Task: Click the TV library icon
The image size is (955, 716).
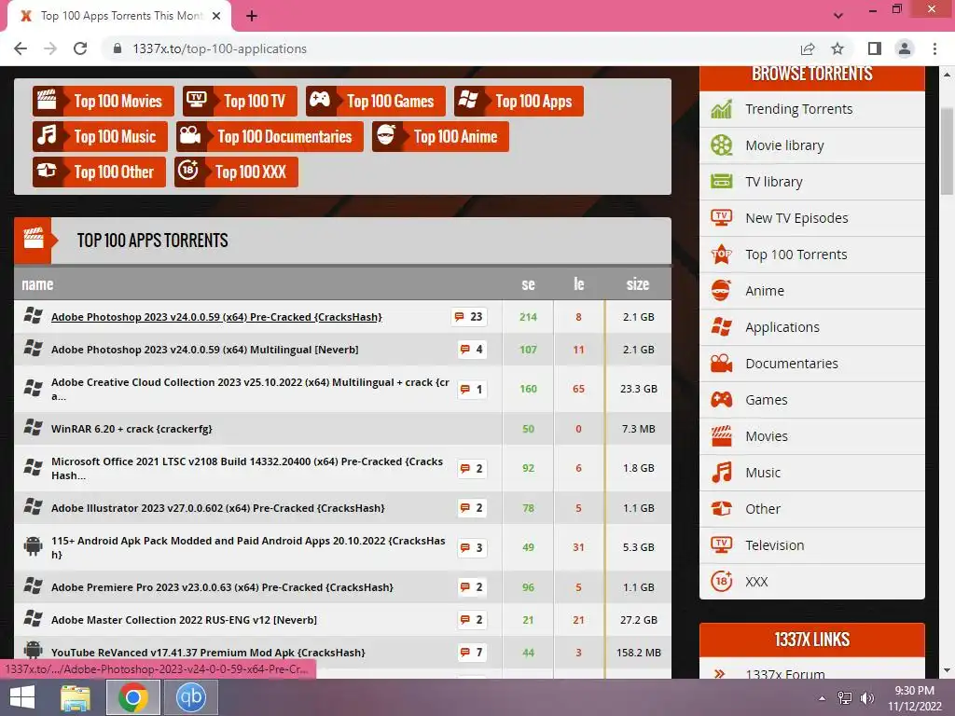Action: (x=722, y=182)
